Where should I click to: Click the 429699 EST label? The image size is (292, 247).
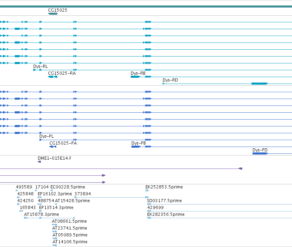155,208
